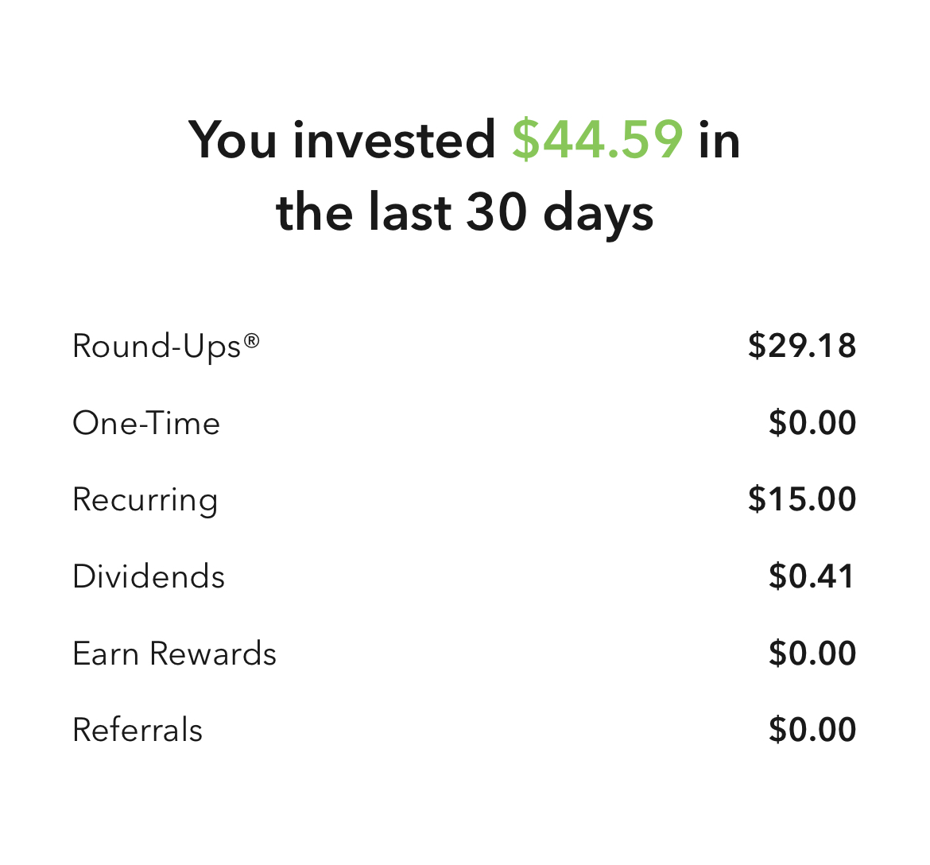This screenshot has width=930, height=865.
Task: Tap the $15.00 Recurring amount
Action: [x=801, y=499]
